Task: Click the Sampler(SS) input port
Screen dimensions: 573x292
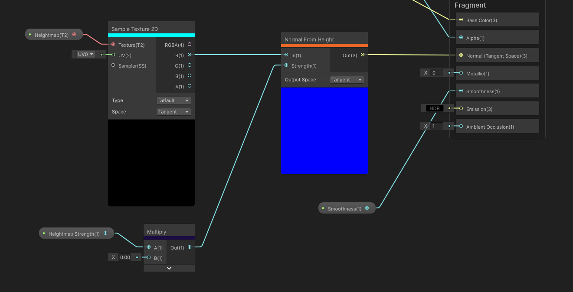Action: coord(113,65)
